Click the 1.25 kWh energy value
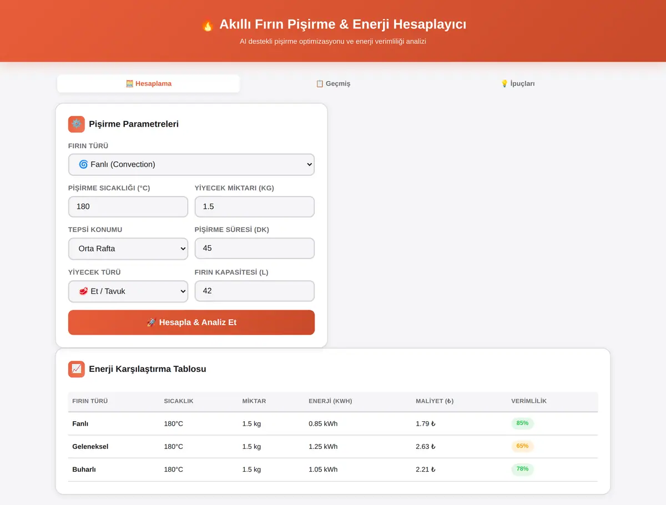This screenshot has width=666, height=505. point(323,447)
